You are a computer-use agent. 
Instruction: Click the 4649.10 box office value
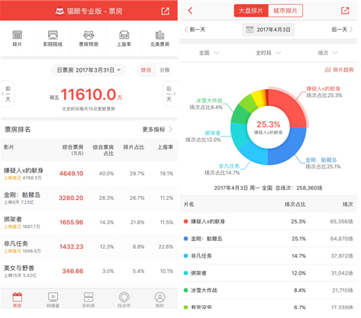[x=71, y=174]
